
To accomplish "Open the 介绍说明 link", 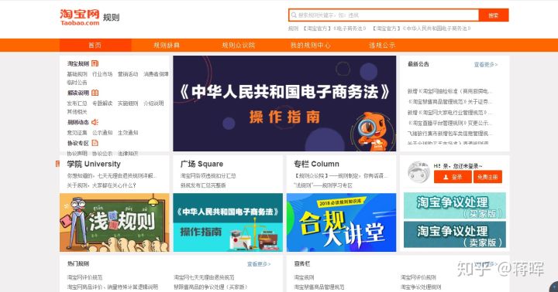I will (x=153, y=104).
